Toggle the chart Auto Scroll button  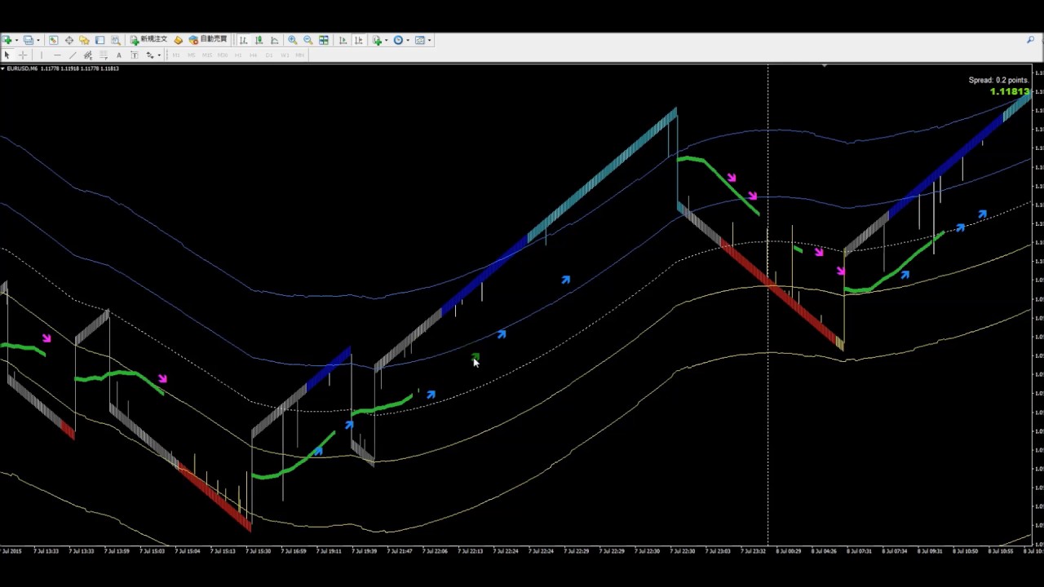click(343, 40)
